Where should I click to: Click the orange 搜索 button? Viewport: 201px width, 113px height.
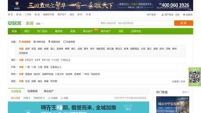click(x=183, y=23)
